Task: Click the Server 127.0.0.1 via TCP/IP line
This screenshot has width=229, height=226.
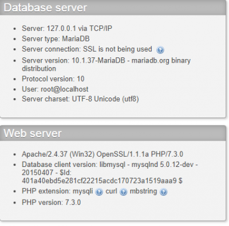Action: click(x=67, y=29)
